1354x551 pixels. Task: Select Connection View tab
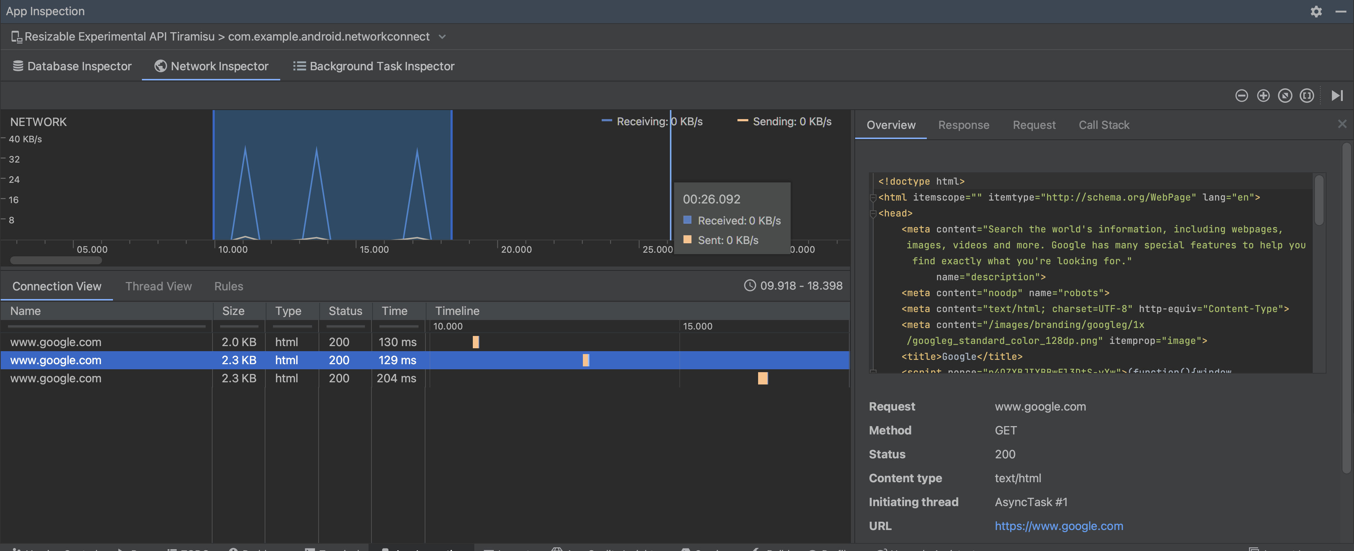click(56, 286)
